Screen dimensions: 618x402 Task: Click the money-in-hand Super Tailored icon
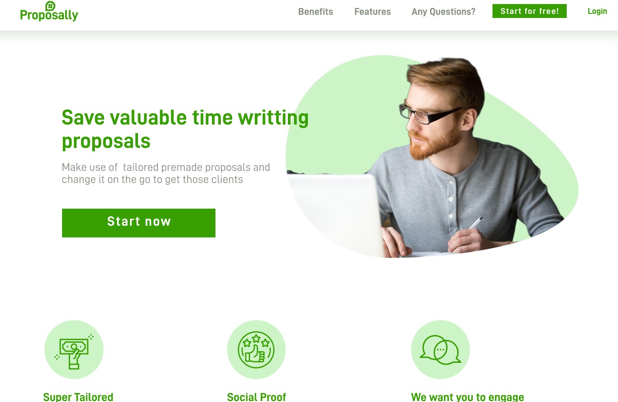pyautogui.click(x=74, y=349)
